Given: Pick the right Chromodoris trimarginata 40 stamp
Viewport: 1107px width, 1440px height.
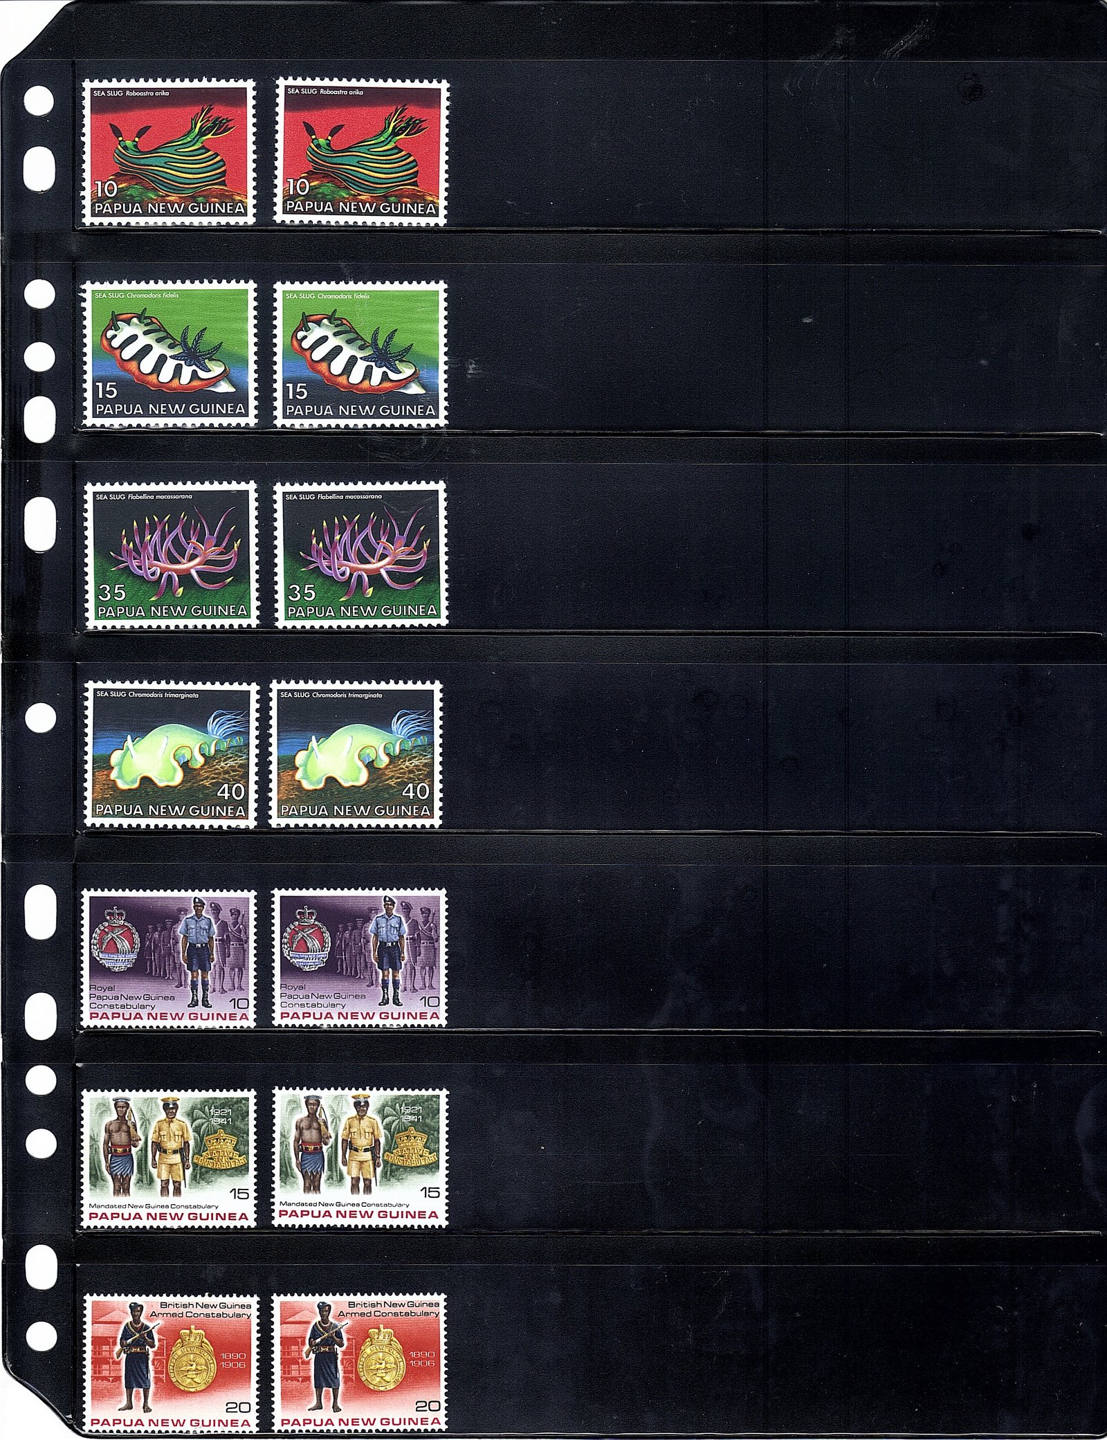Looking at the screenshot, I should pos(356,754).
